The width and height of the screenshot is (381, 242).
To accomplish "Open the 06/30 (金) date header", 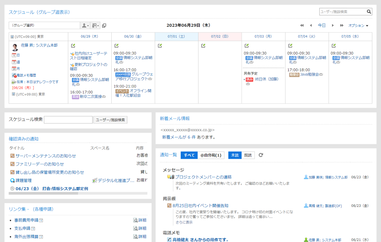I will pos(133,37).
